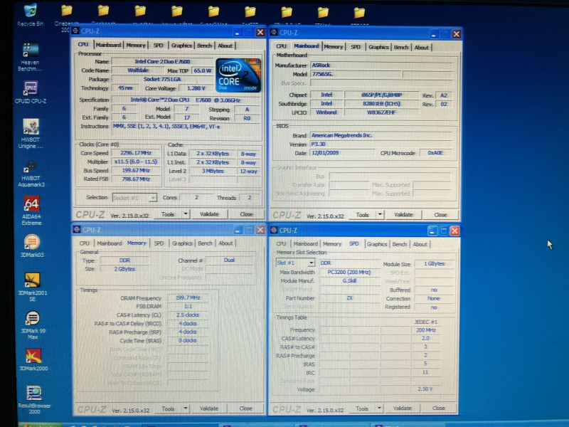The image size is (569, 427).
Task: Open the Recycle Bin desktop icon
Action: pos(30,14)
